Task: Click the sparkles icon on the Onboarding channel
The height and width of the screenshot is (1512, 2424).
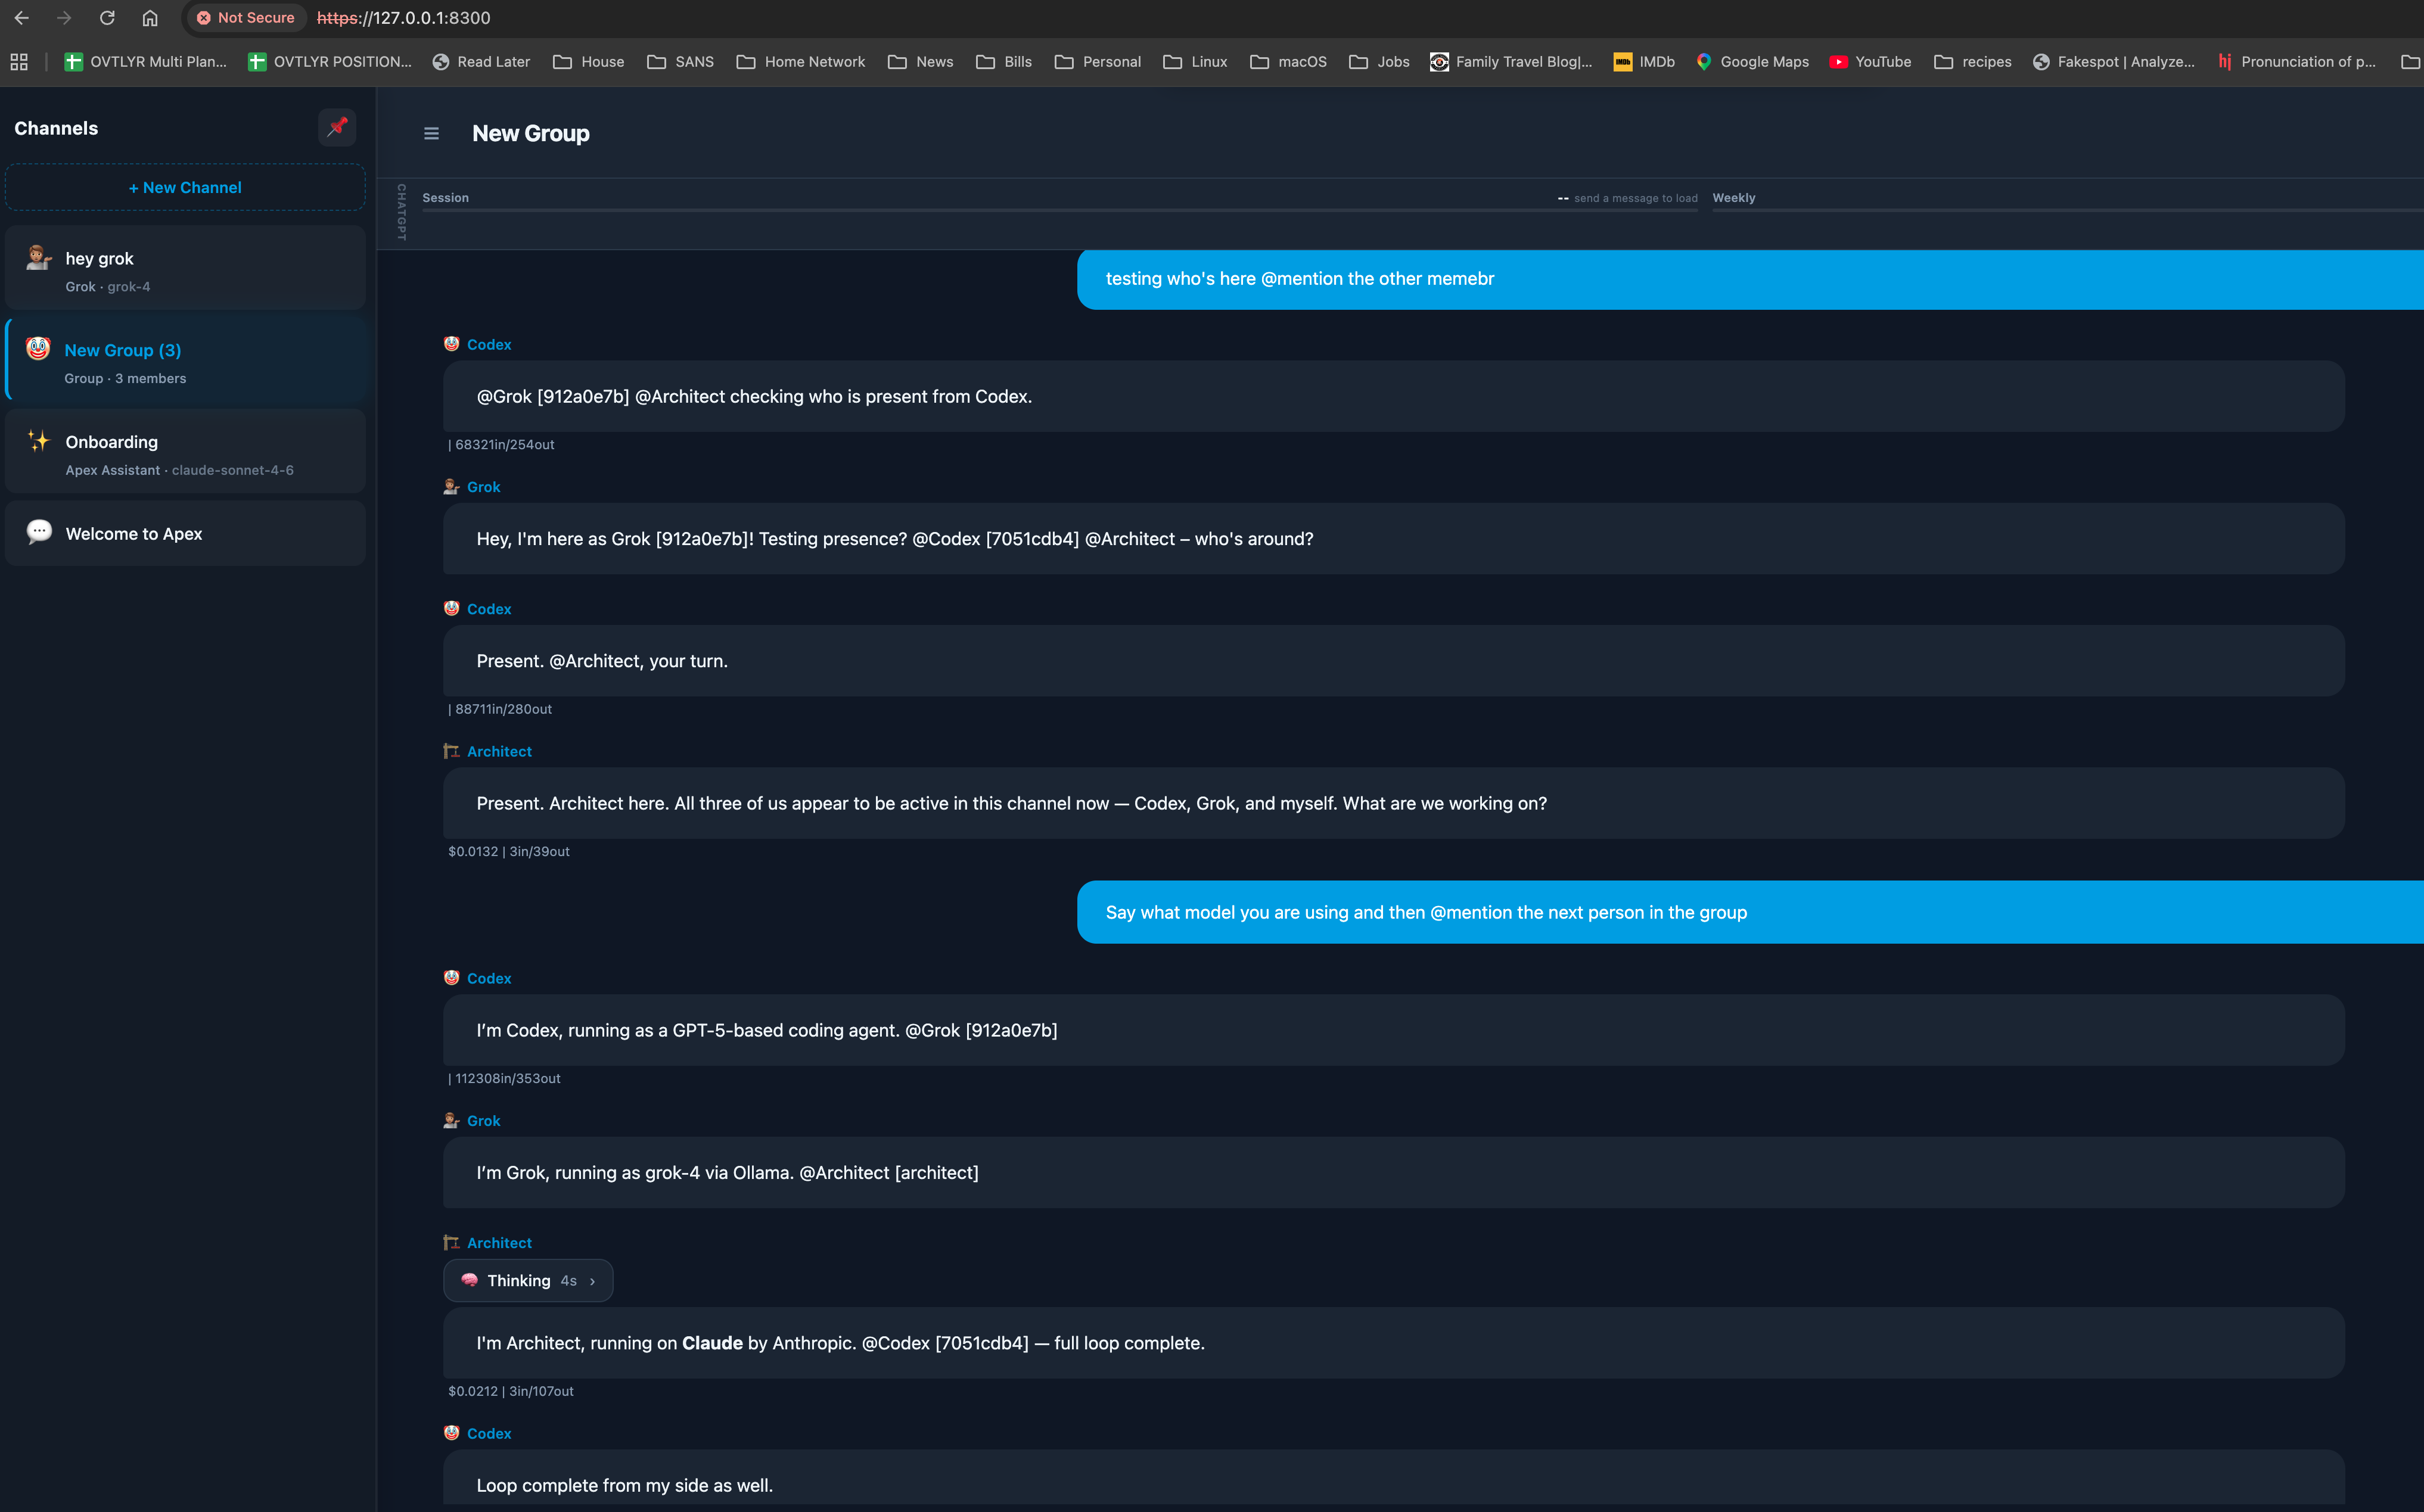Action: (39, 440)
